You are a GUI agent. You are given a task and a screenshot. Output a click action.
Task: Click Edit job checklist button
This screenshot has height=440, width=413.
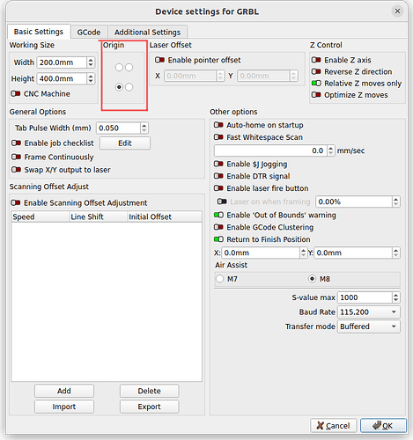(x=125, y=143)
